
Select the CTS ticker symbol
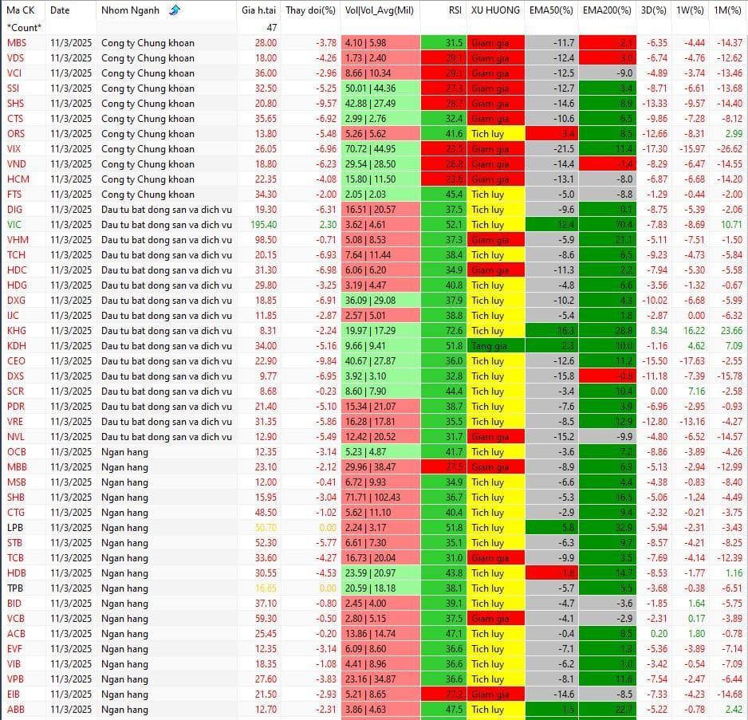15,119
